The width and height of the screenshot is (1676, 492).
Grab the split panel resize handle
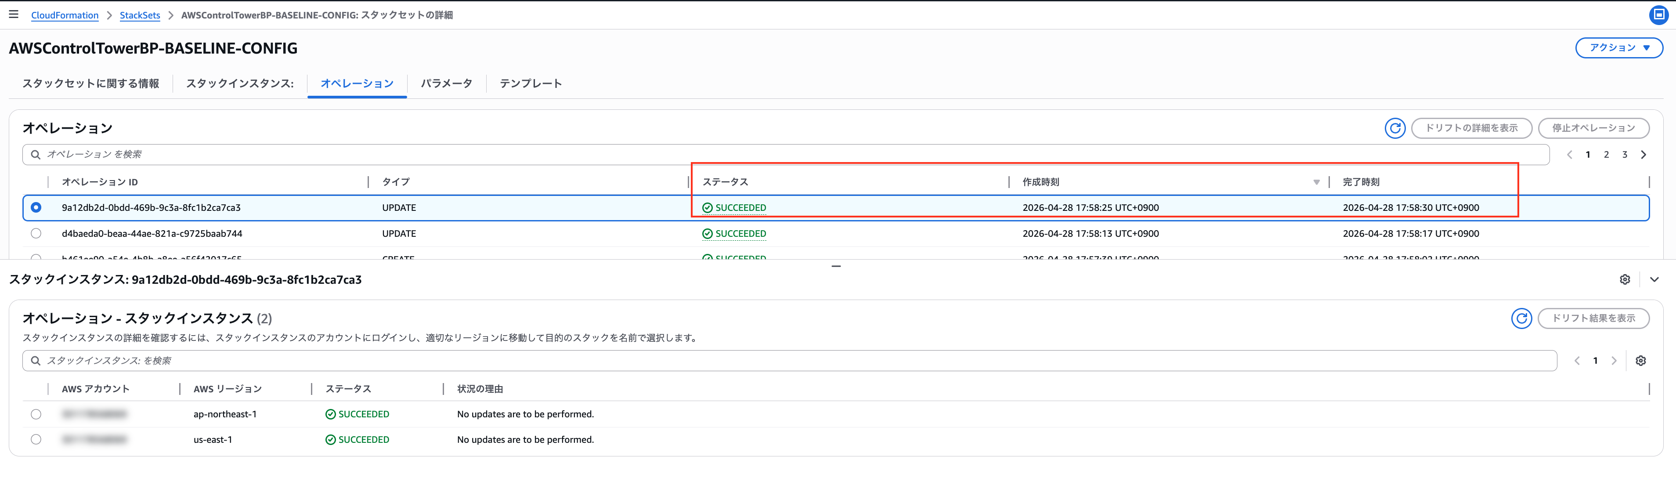tap(837, 266)
